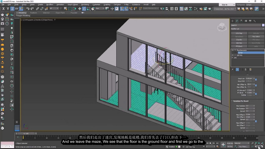Collapse the FloorGenerator modifier tree

[x=235, y=50]
